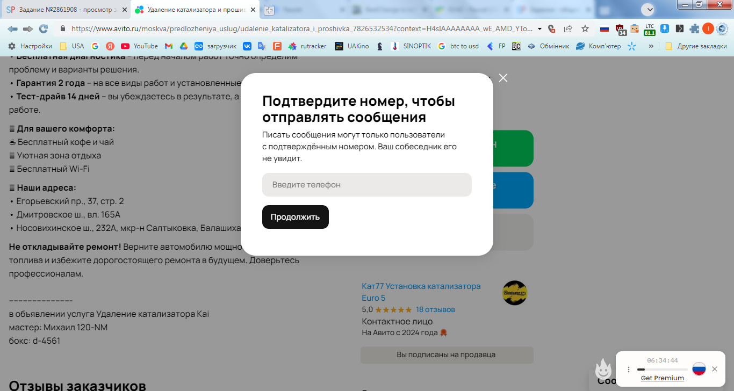
Task: Click the seller's round avatar thumbnail
Action: 515,293
